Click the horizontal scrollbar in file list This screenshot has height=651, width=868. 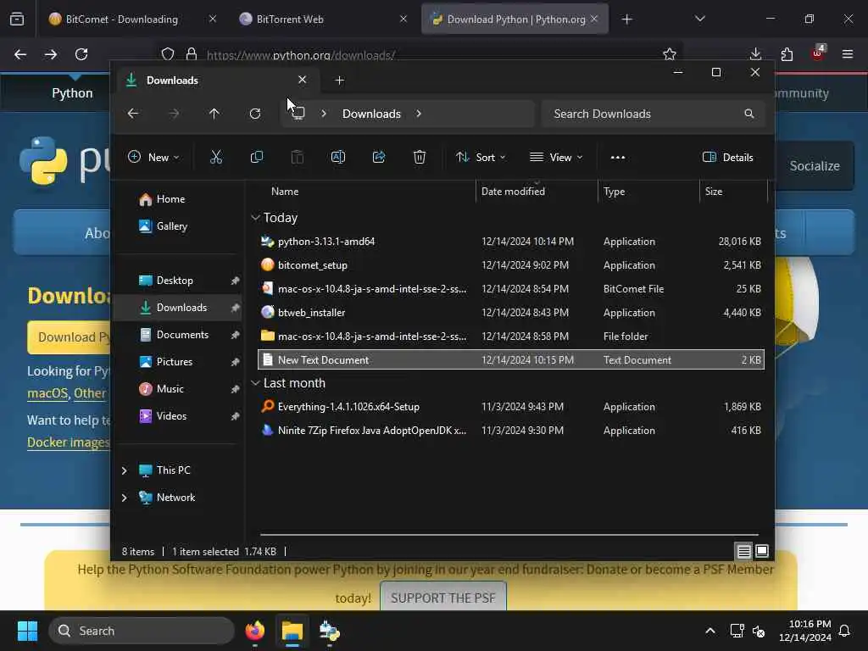(x=509, y=535)
